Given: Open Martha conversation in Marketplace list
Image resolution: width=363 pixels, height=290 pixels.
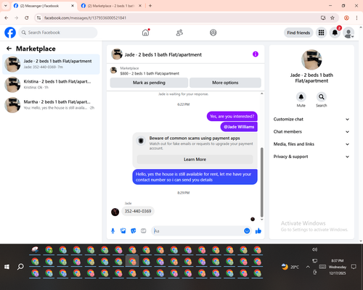Looking at the screenshot, I should pyautogui.click(x=51, y=104).
